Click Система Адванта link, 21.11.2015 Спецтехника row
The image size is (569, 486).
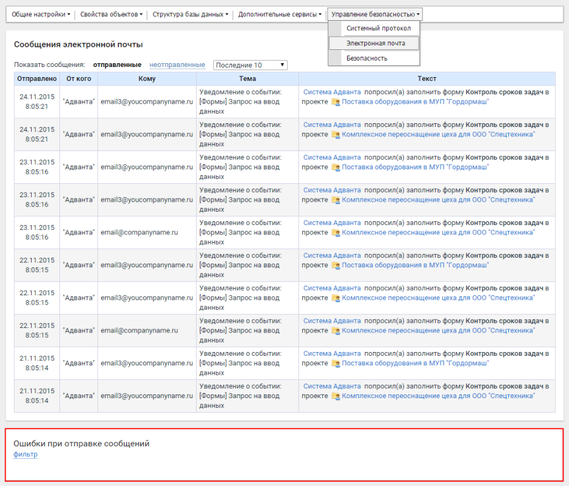332,386
